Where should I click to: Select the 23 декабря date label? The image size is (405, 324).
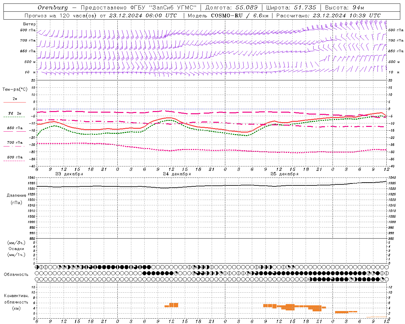69,174
